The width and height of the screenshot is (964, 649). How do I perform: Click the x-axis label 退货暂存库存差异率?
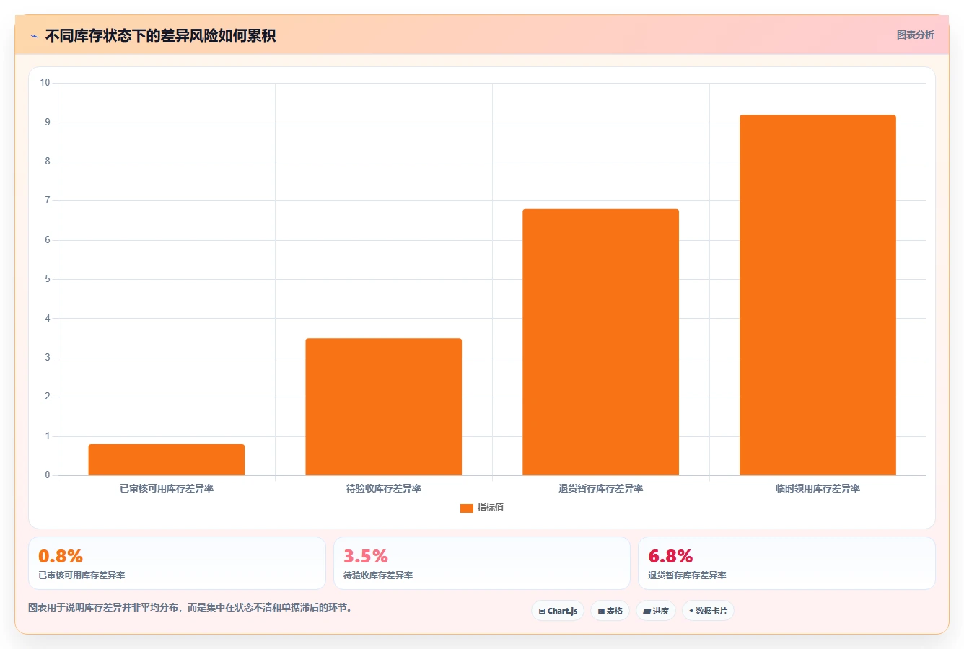[x=601, y=489]
